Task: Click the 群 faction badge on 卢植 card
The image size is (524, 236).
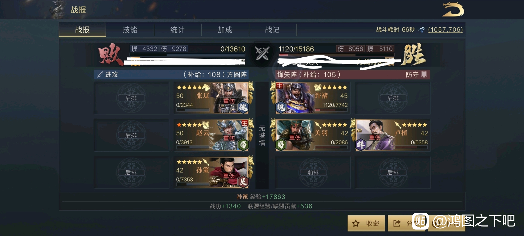Action: [361, 144]
